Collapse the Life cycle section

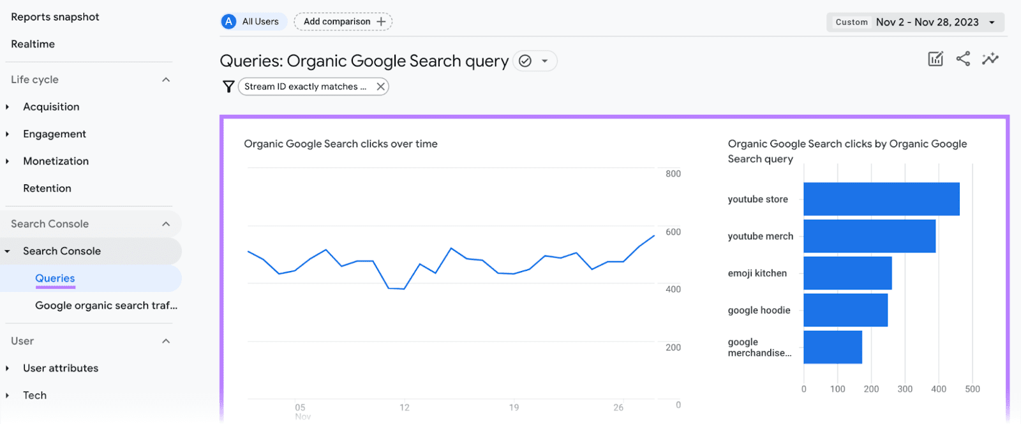point(166,80)
